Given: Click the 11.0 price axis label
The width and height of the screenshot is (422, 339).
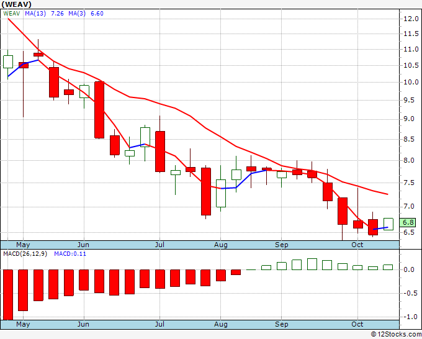Looking at the screenshot, I should coord(411,49).
